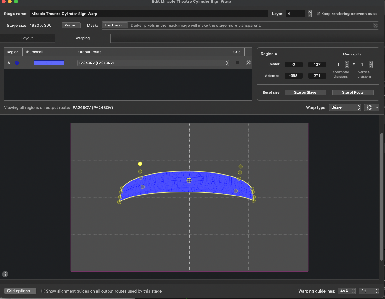Click the Size on Stage reset button
Viewport: 385px width, 299px height.
point(305,92)
